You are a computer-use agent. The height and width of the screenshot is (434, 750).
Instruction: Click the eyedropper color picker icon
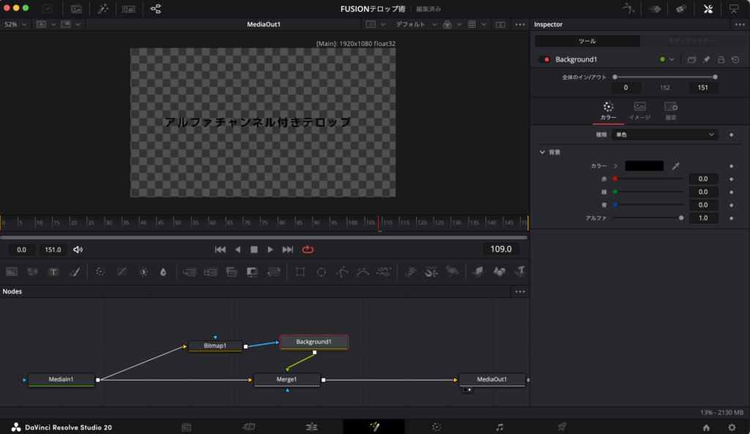point(676,166)
